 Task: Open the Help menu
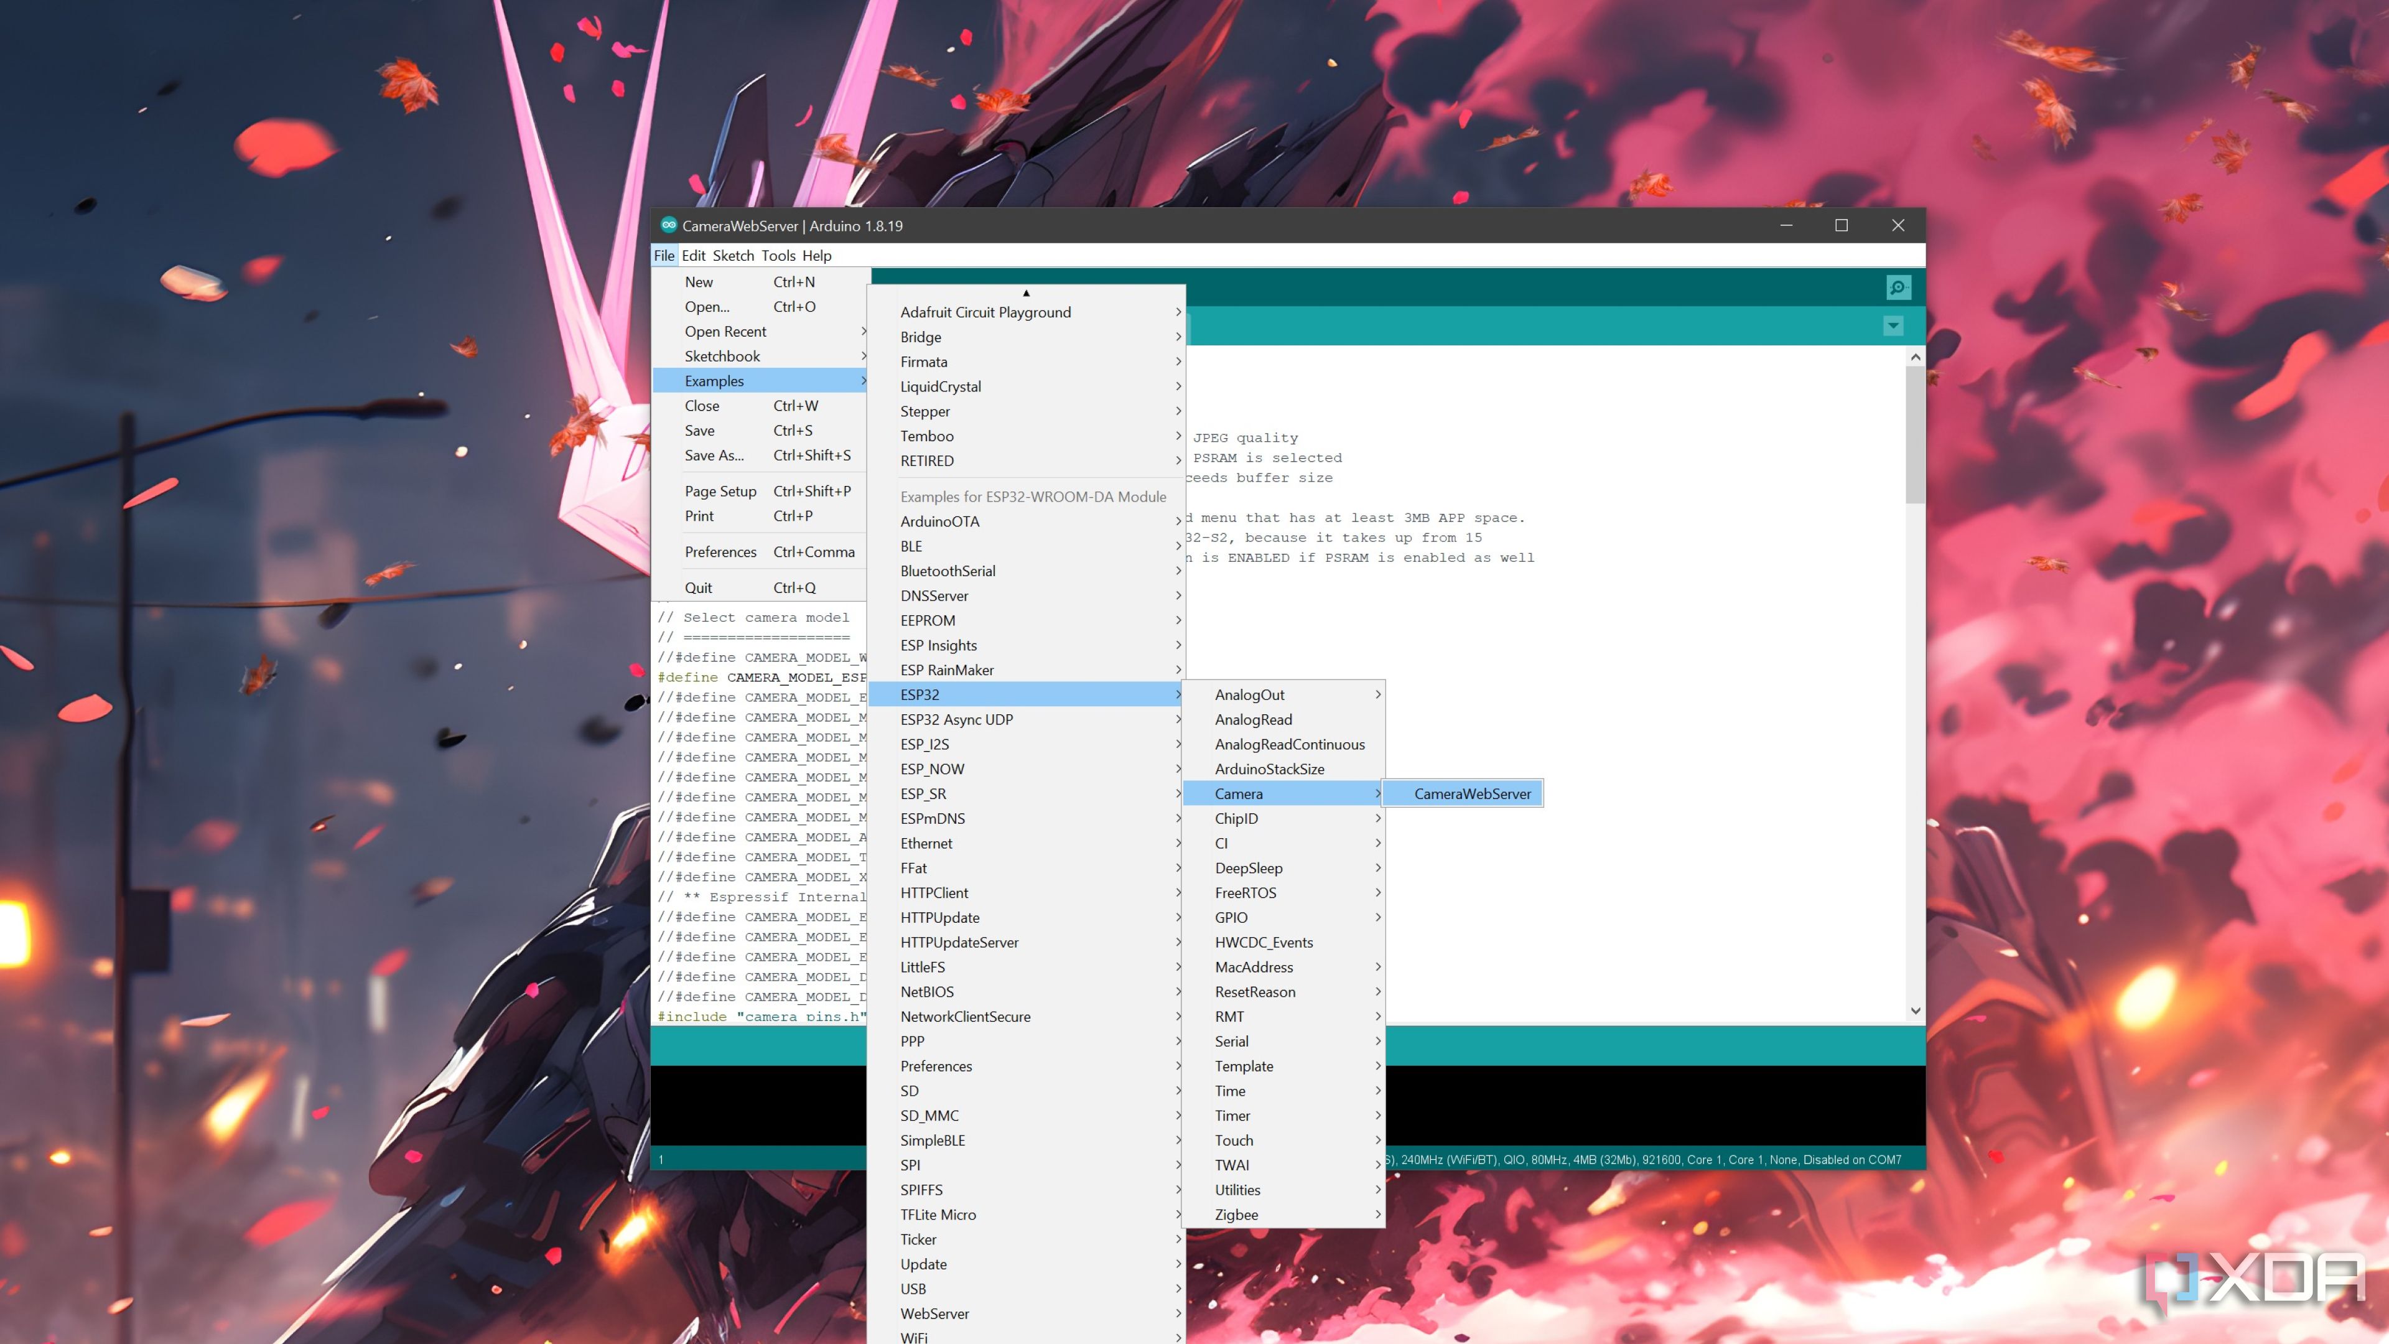click(x=816, y=255)
